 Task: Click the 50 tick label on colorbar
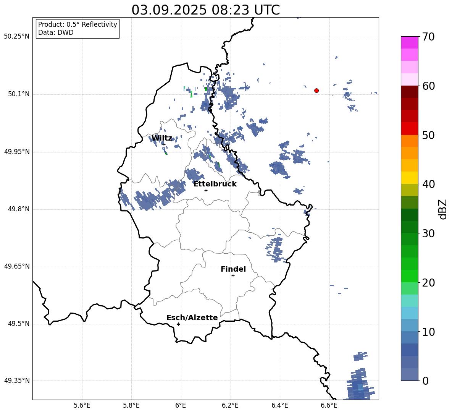pos(428,135)
